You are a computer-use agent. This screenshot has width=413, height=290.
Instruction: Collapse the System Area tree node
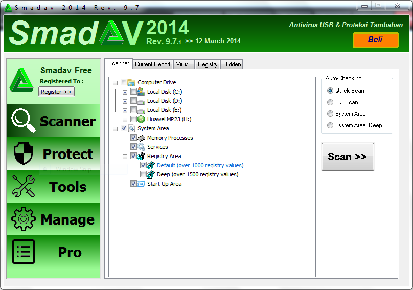pos(115,129)
